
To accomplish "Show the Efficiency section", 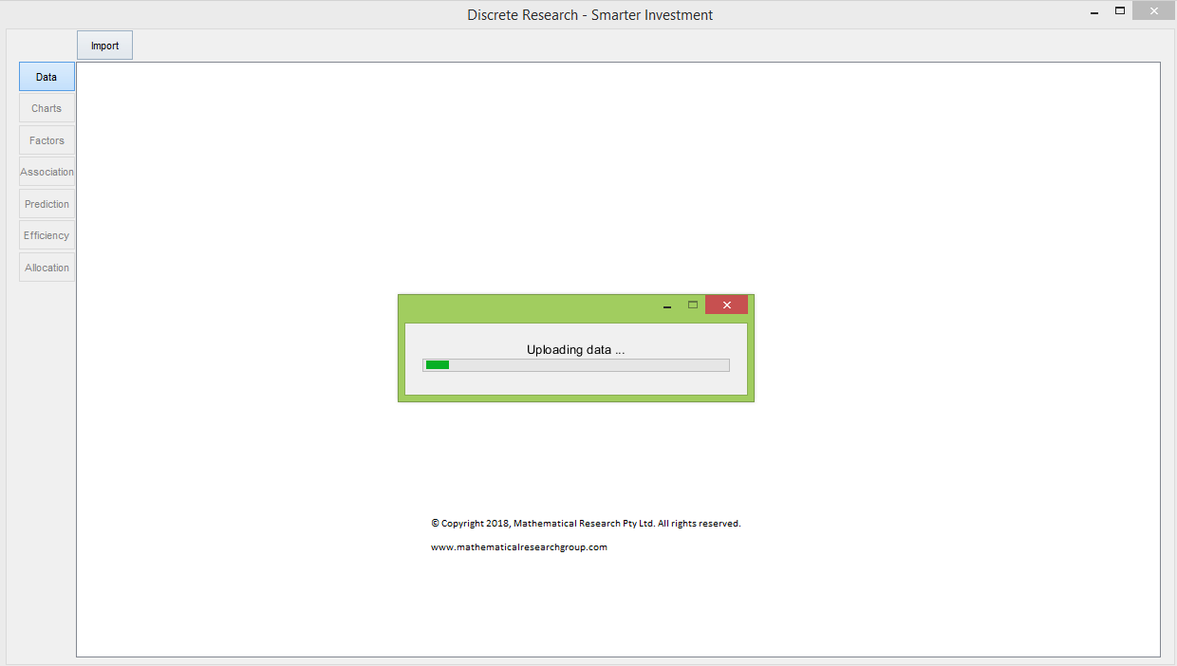I will [x=47, y=235].
